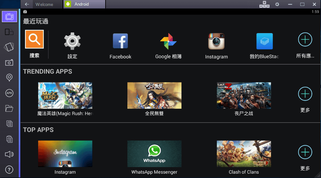Open the set location pin icon
The height and width of the screenshot is (178, 321).
coord(9,78)
